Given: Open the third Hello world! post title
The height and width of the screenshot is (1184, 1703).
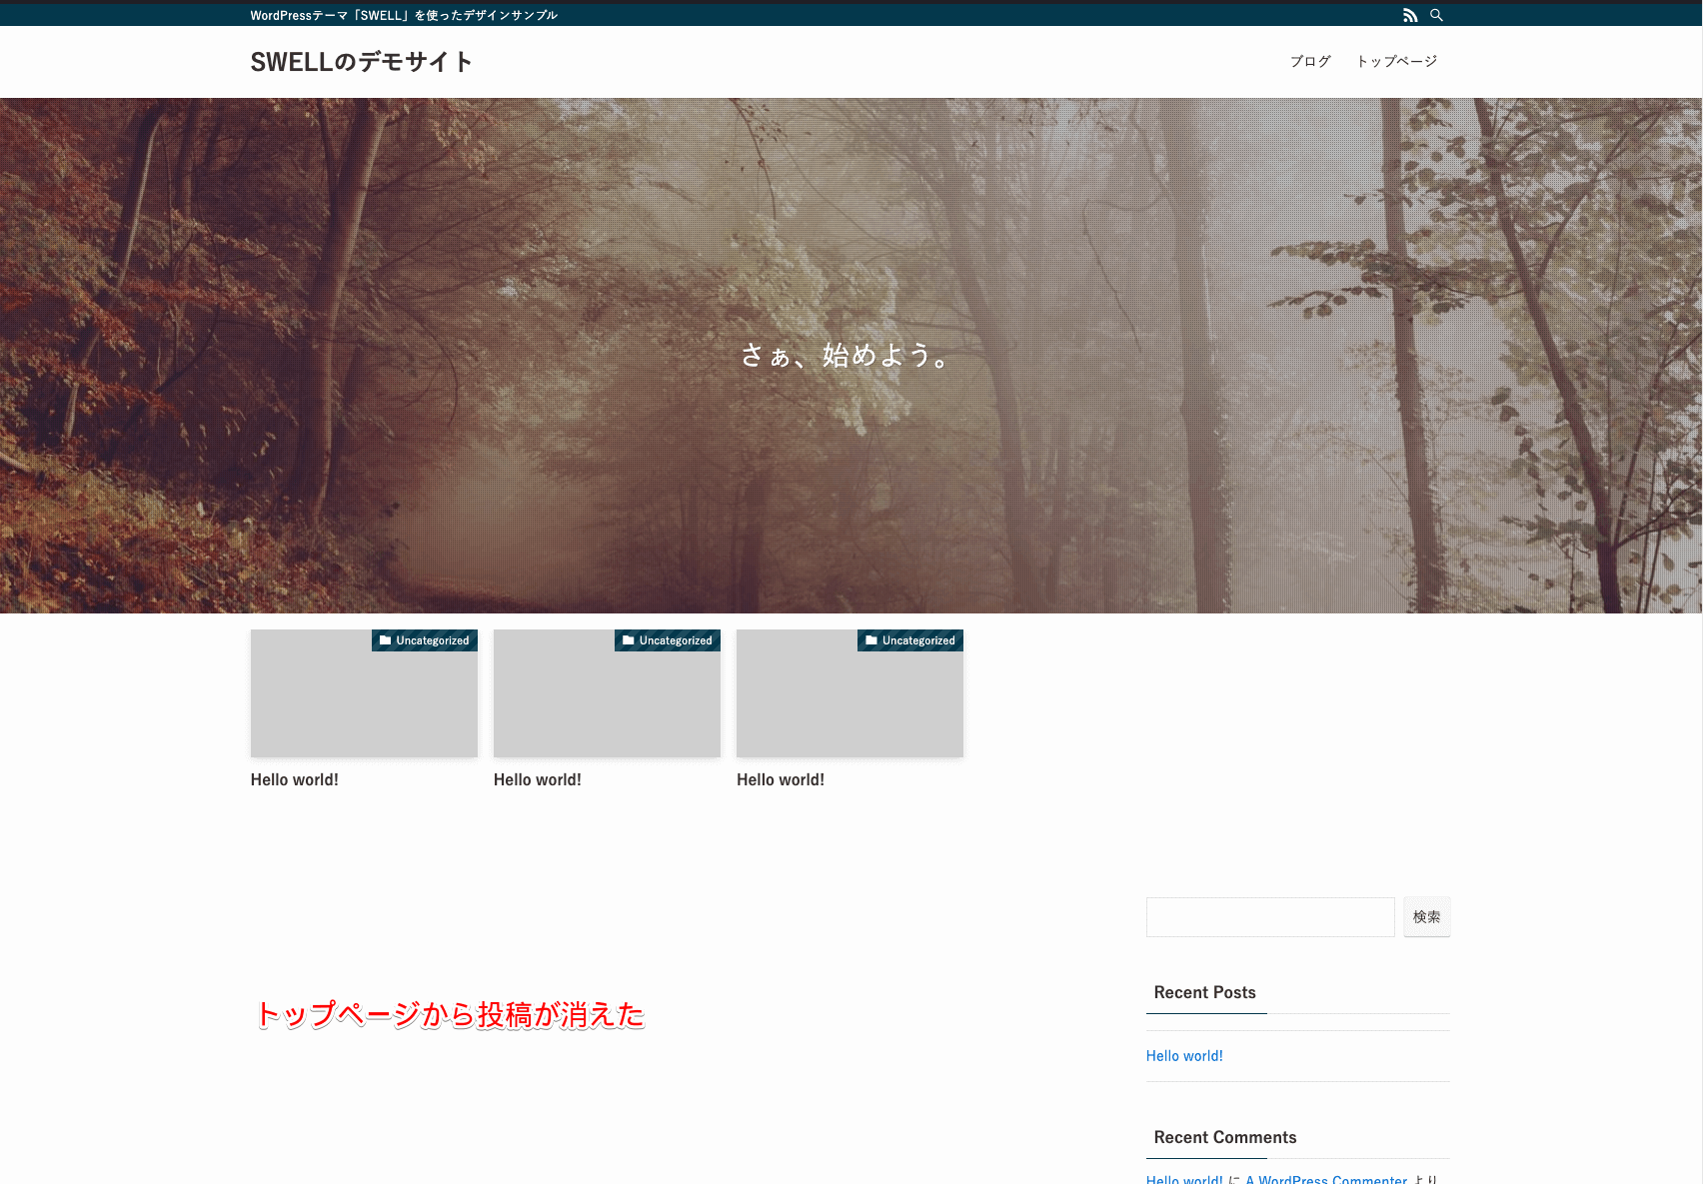Looking at the screenshot, I should 781,779.
